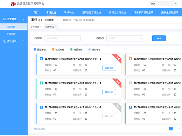Open the 进修生管理系统 nav item
182x136 pixels.
pos(170,13)
